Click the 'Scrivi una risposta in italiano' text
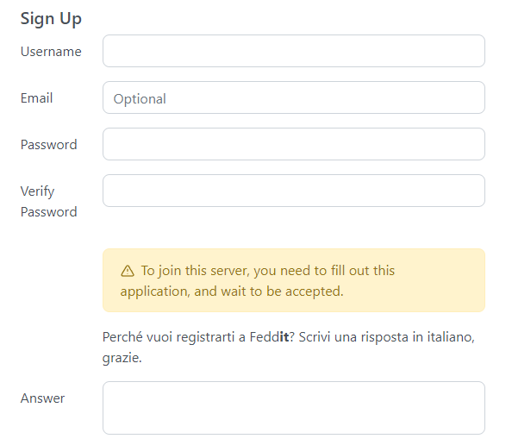 click(x=387, y=337)
